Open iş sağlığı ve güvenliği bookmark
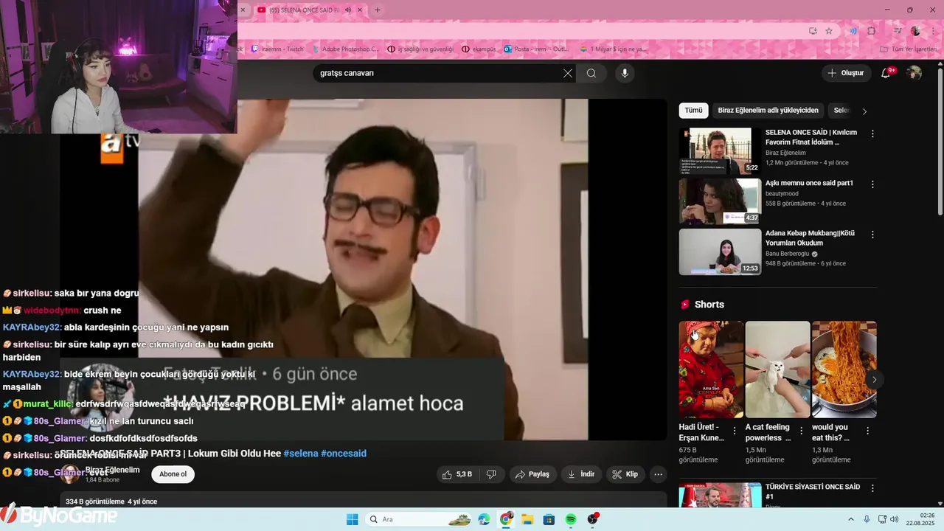 coord(420,49)
